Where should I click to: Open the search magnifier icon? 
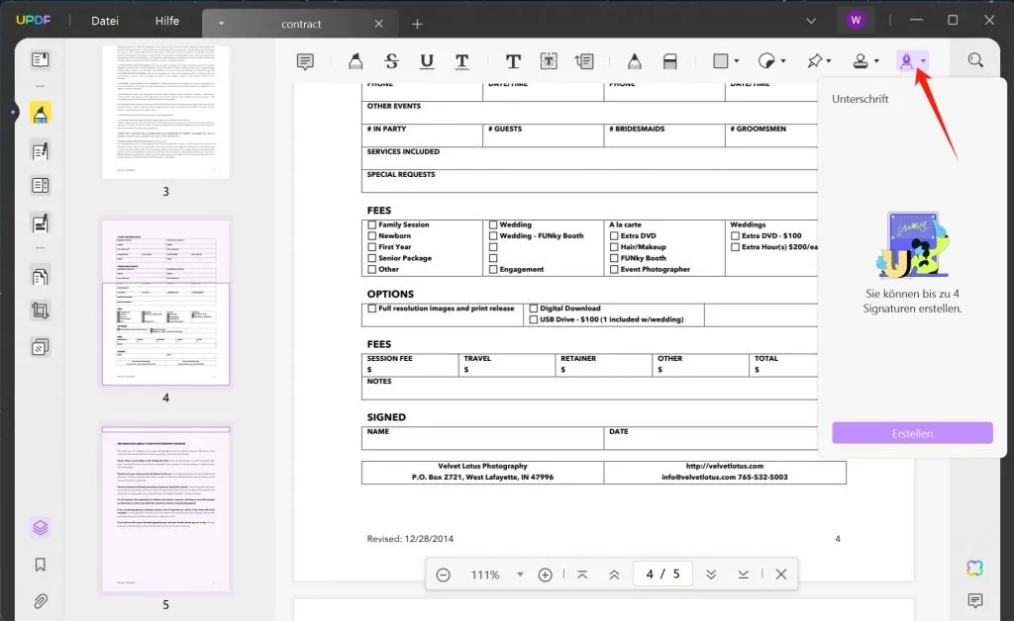click(975, 60)
